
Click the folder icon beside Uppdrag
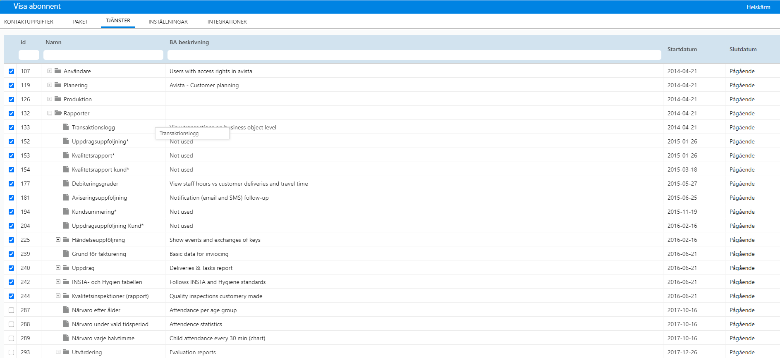click(x=66, y=268)
